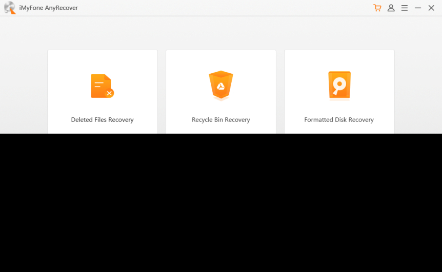
Task: Click the iMyFone AnyRecover logo icon
Action: (x=10, y=8)
